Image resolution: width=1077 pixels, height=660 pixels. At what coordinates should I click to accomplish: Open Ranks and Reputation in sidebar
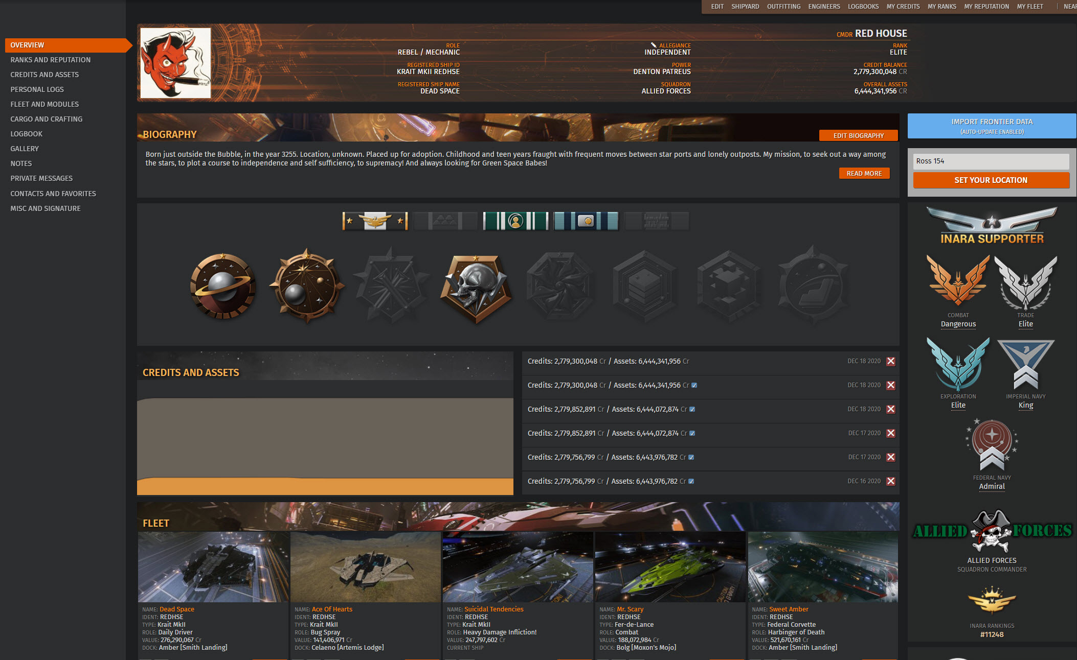click(51, 60)
